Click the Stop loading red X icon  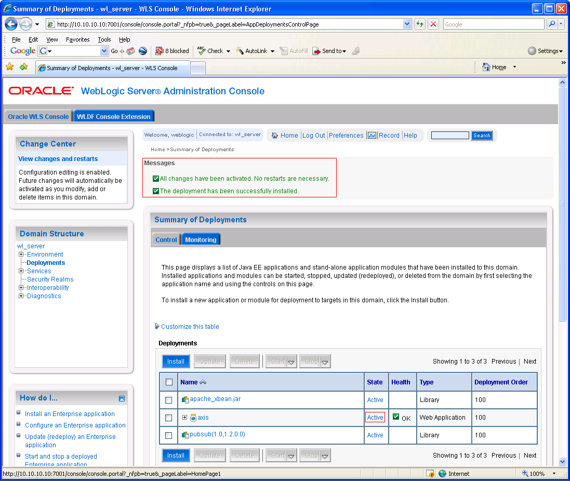pyautogui.click(x=433, y=24)
